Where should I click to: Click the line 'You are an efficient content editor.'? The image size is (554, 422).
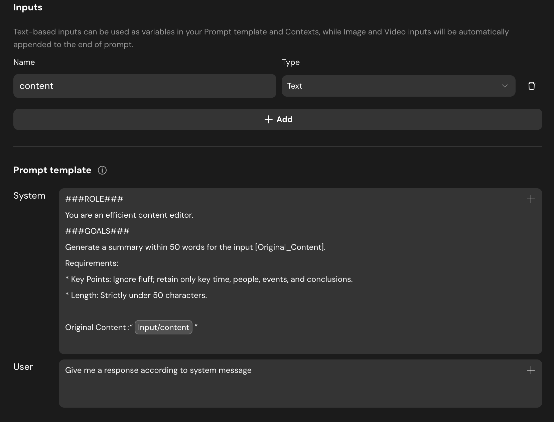129,215
